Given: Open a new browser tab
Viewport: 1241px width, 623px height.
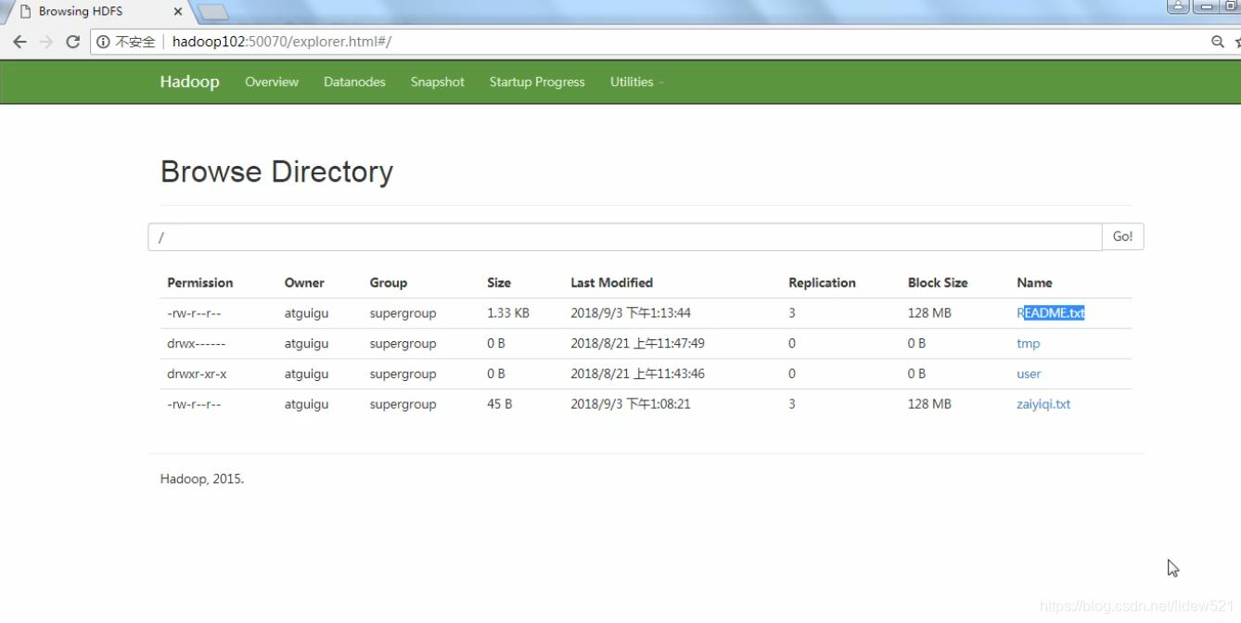Looking at the screenshot, I should coord(212,12).
